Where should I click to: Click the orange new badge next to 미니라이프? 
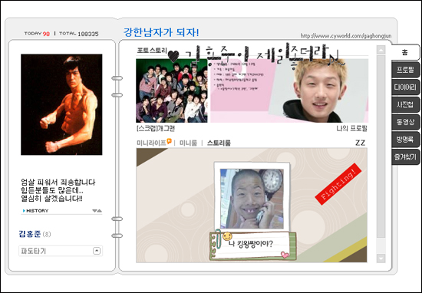pyautogui.click(x=169, y=141)
